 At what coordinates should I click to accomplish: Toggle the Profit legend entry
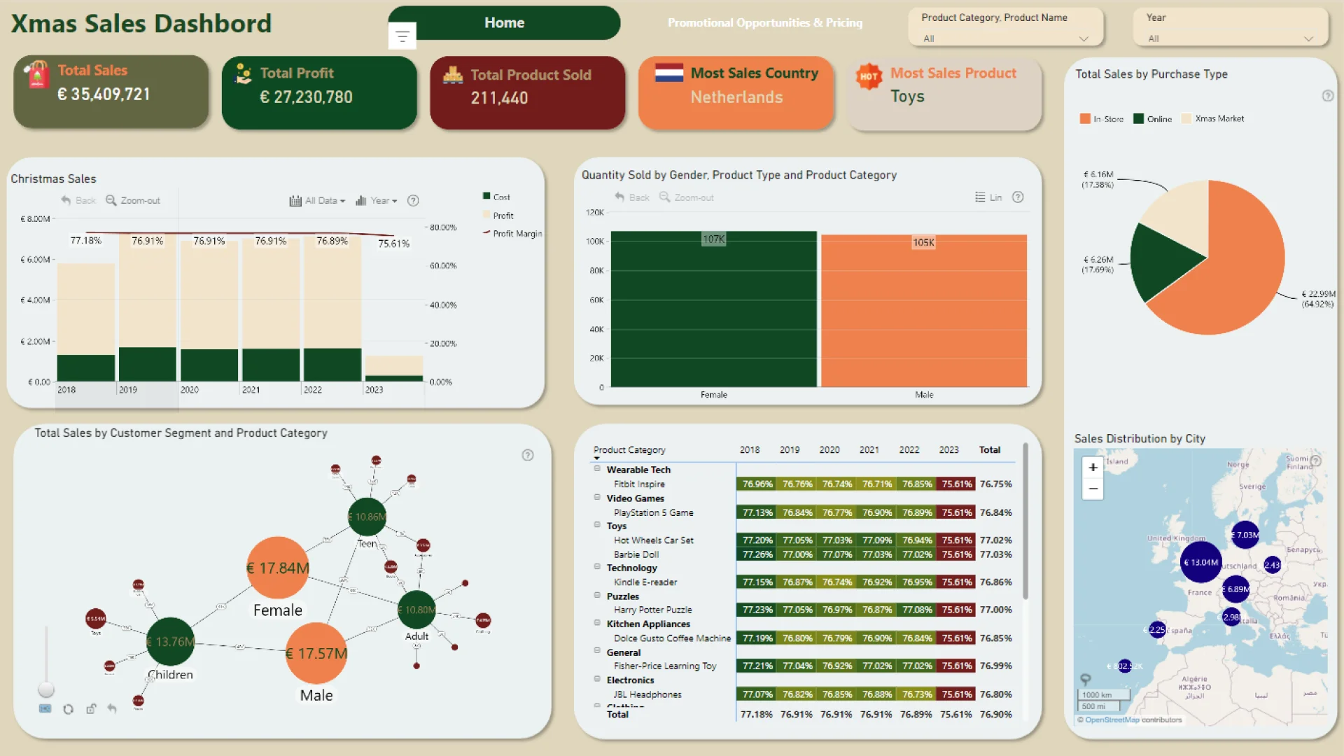click(498, 216)
